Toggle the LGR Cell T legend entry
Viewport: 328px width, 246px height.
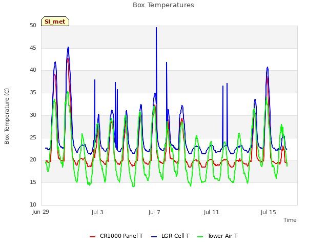170,236
